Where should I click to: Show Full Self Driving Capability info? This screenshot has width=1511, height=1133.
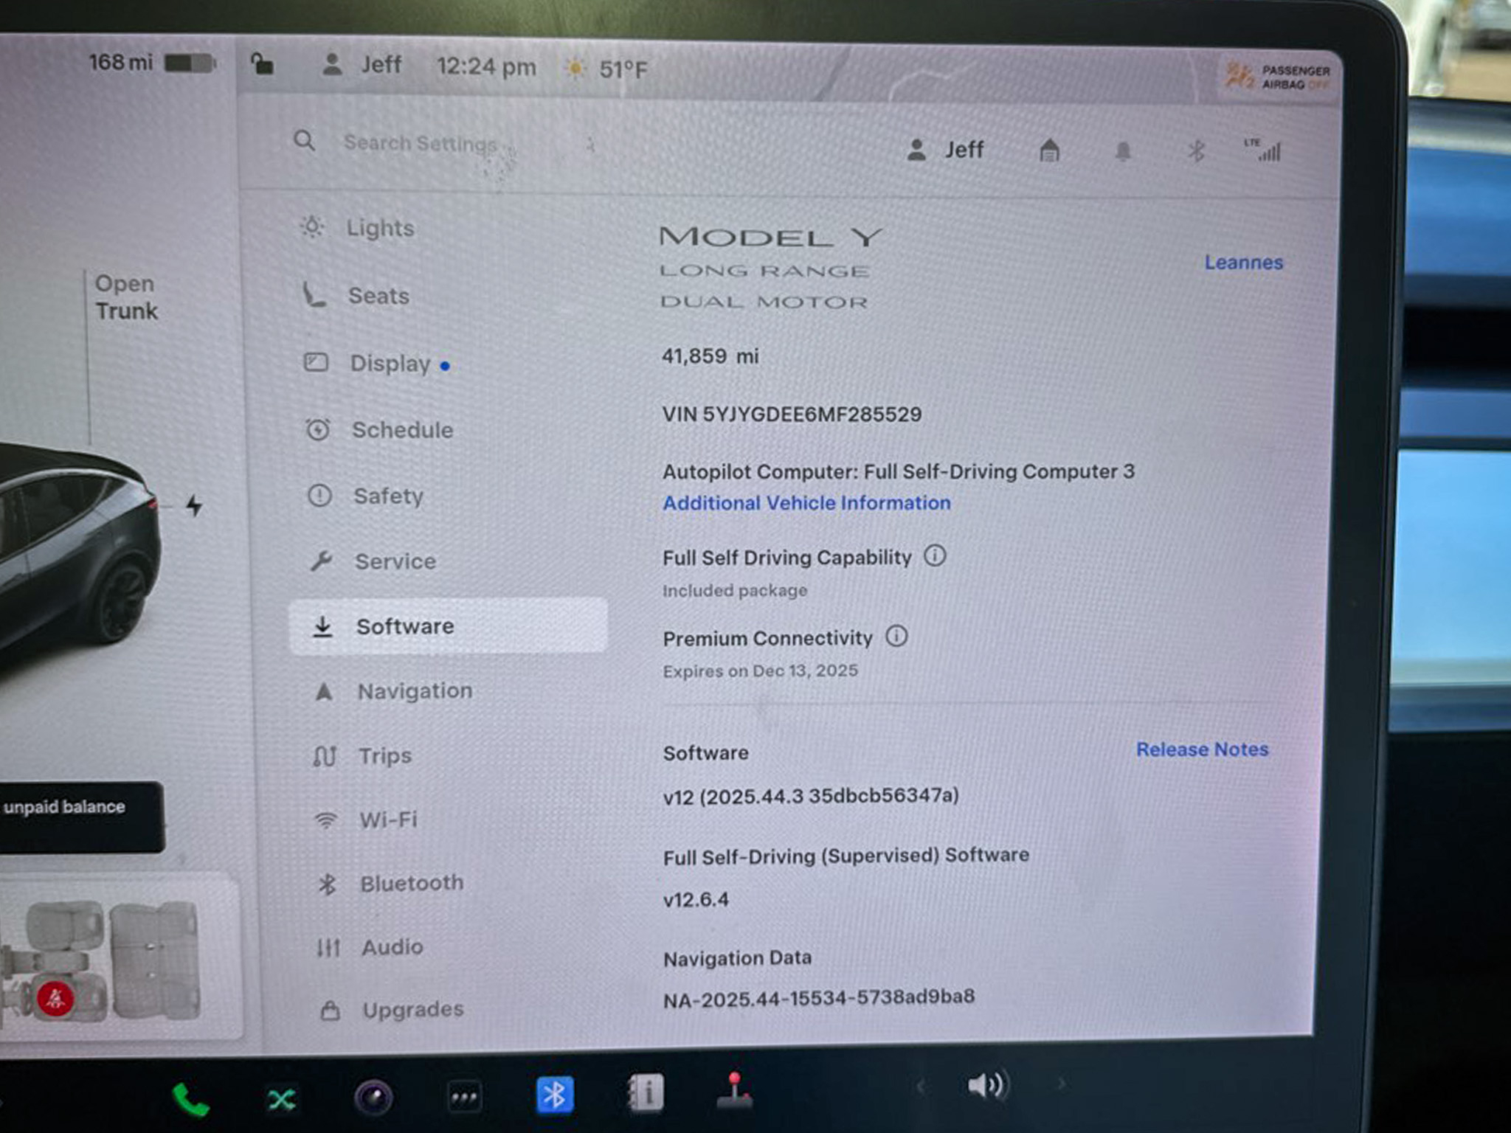coord(935,555)
